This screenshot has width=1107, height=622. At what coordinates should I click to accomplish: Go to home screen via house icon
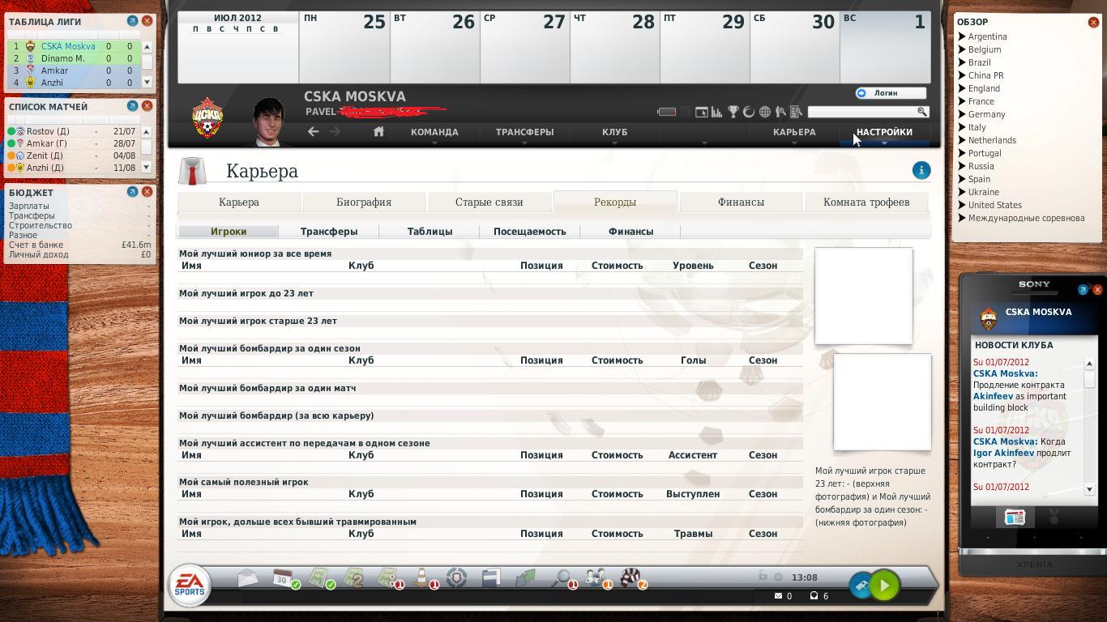tap(378, 131)
